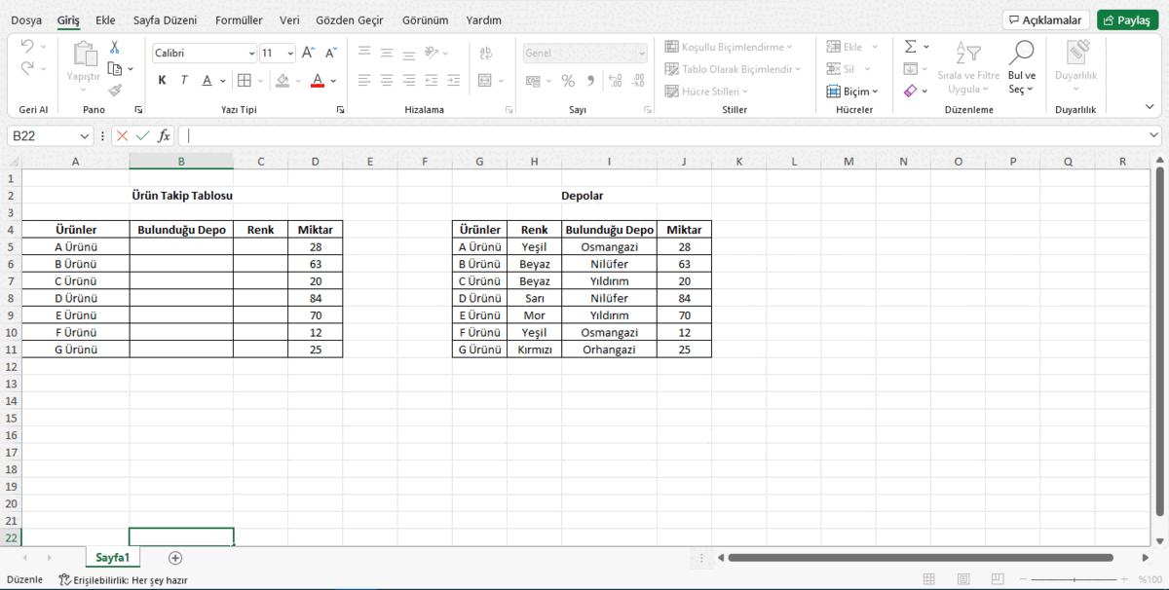Click the Clear eraser icon in Düzenleme

click(x=910, y=91)
